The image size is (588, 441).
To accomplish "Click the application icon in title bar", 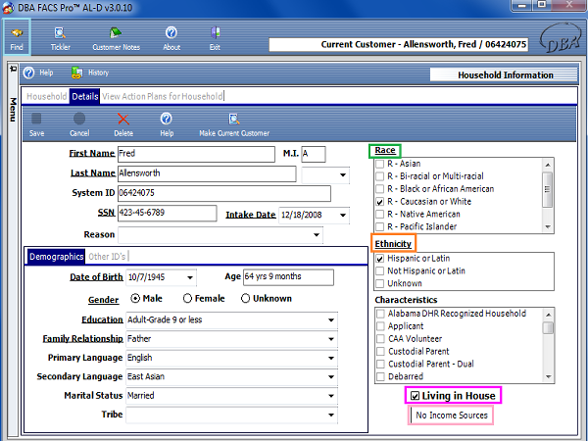I will point(8,8).
